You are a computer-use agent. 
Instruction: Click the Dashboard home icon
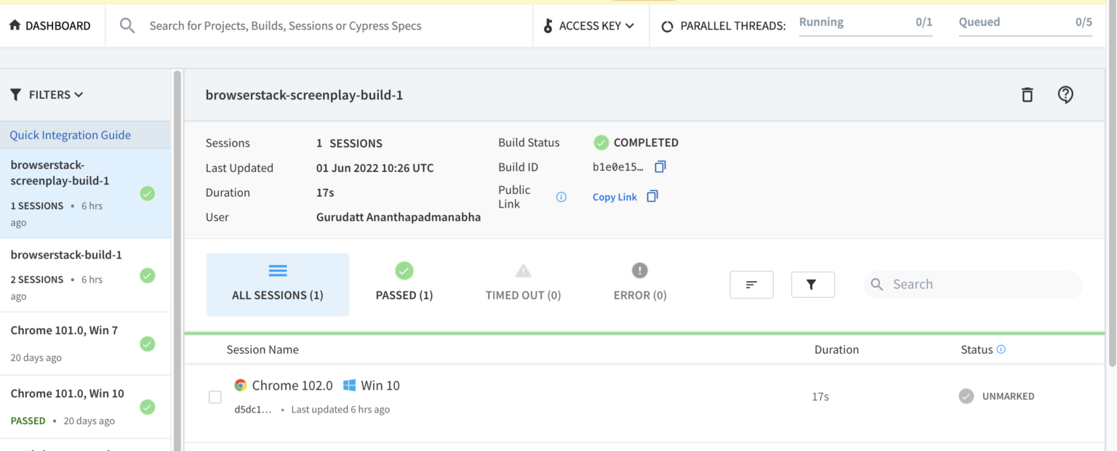click(x=15, y=25)
